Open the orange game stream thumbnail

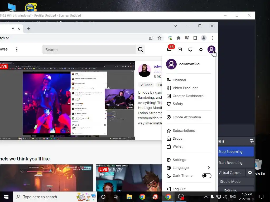pos(46,178)
